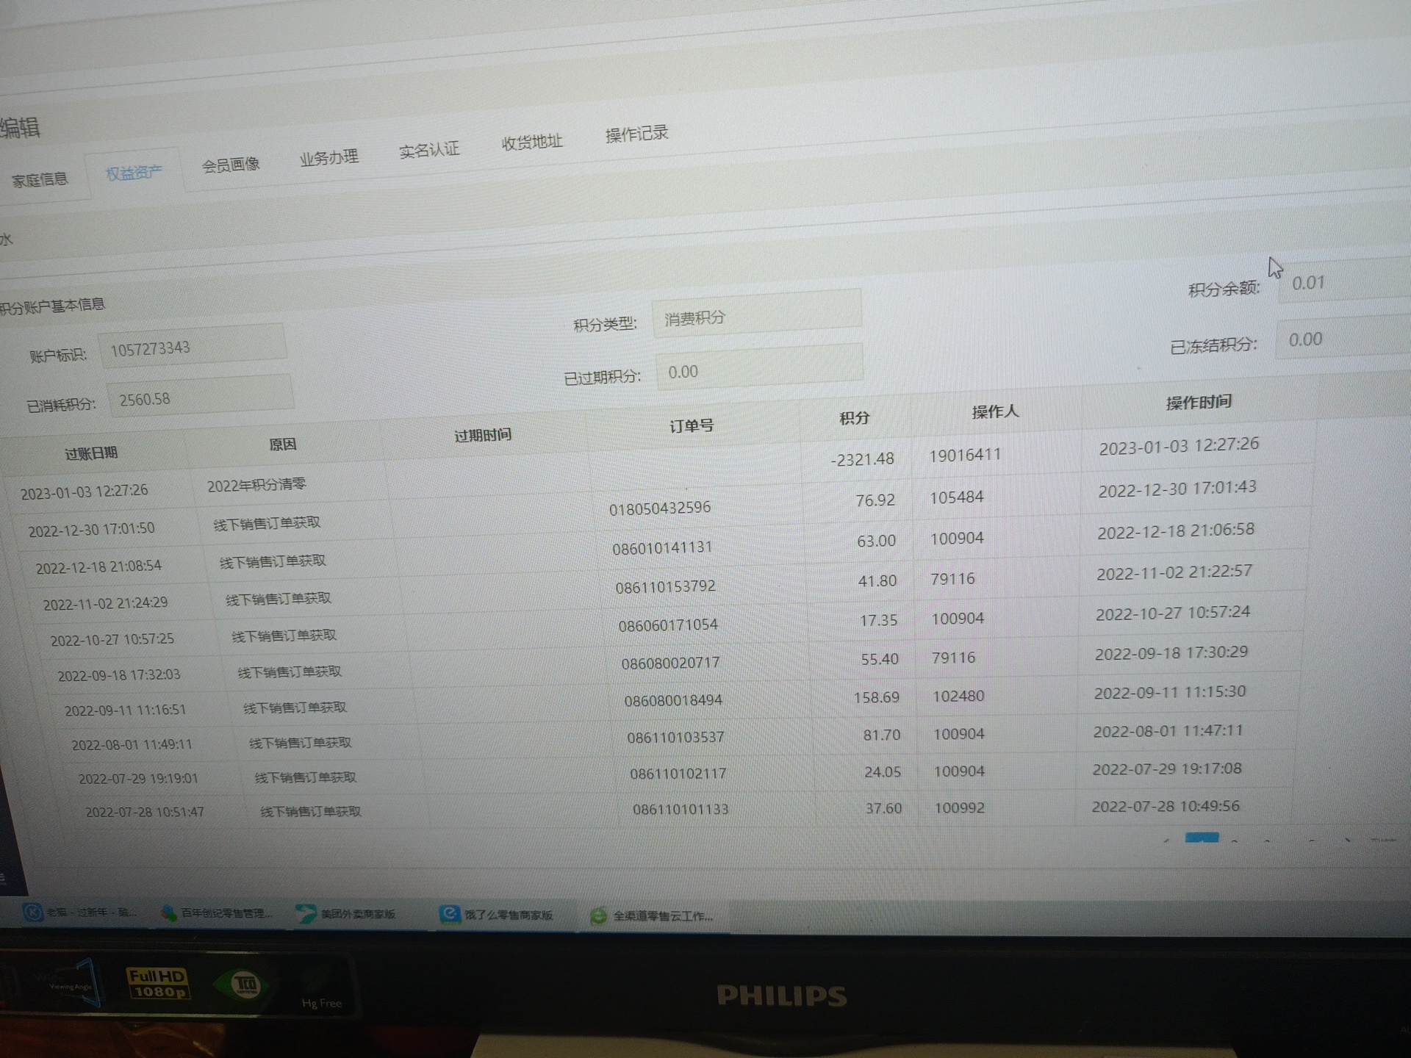This screenshot has width=1411, height=1058.
Task: Open the 会员画像 tab
Action: click(x=231, y=165)
